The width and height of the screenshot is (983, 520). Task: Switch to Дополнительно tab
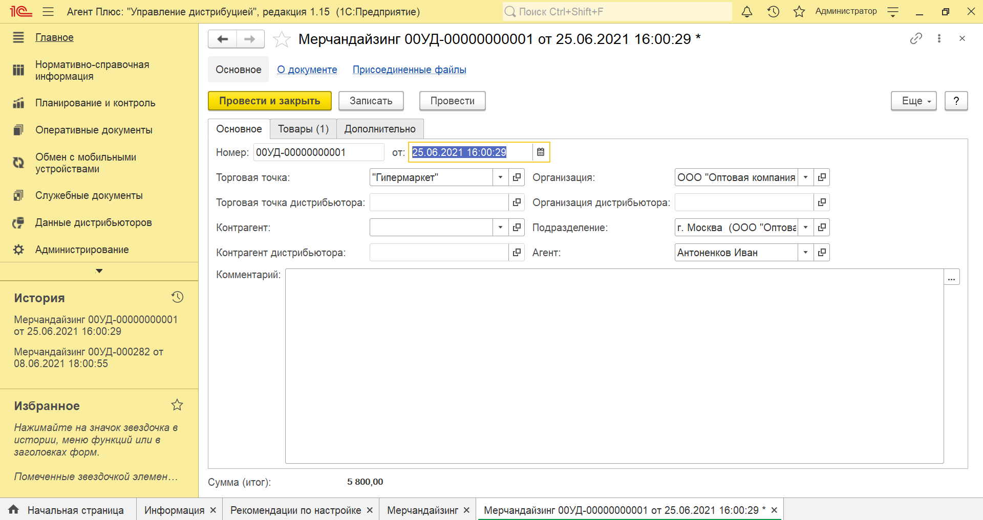380,129
